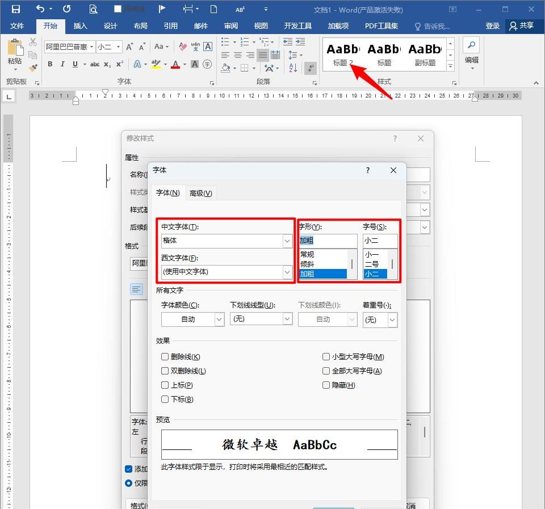Switch to the 插入 ribbon tab
The height and width of the screenshot is (509, 545).
79,26
